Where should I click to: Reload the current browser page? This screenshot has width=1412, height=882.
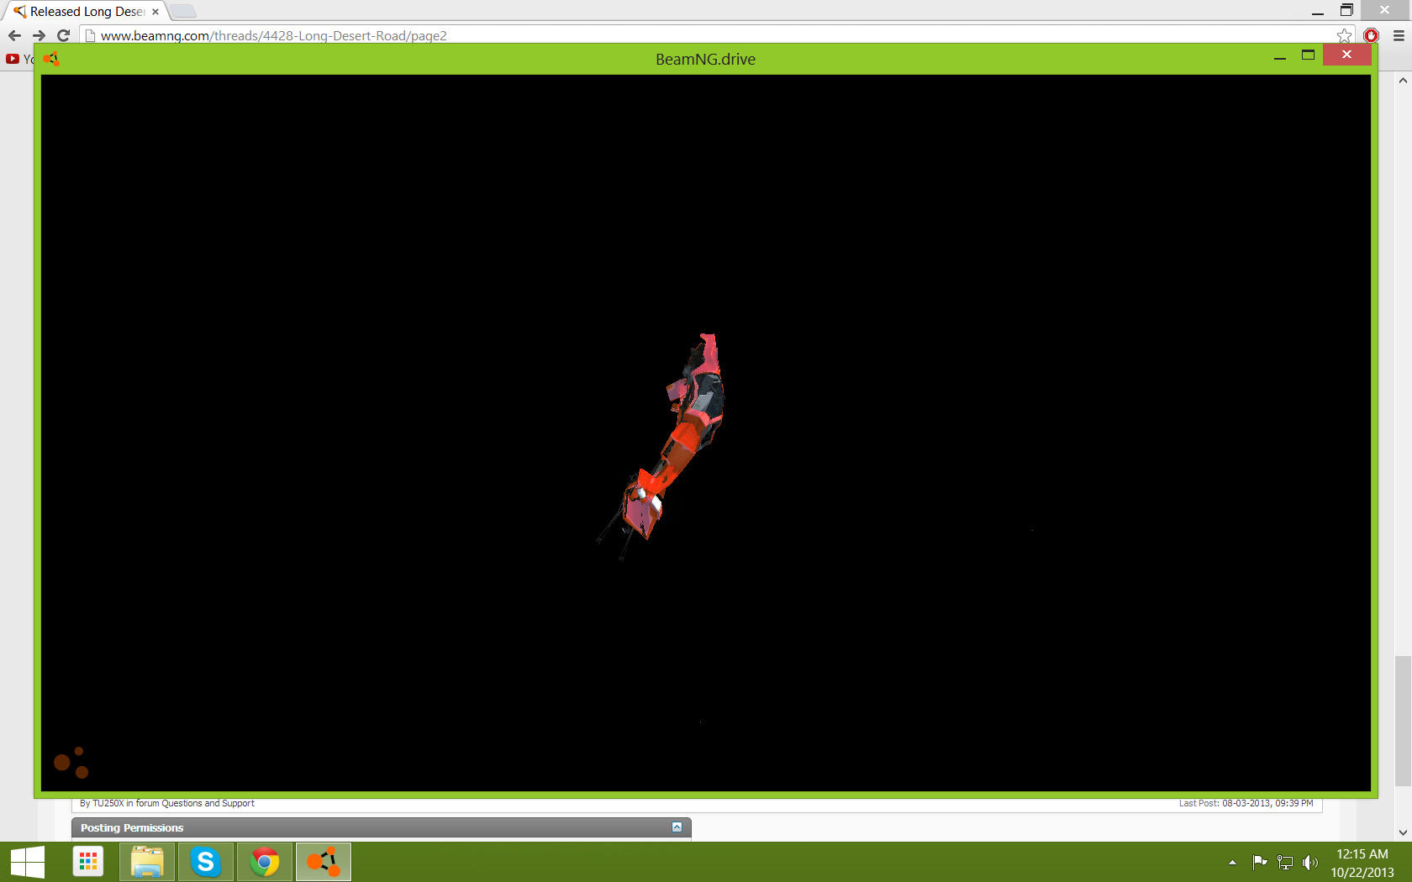(x=63, y=35)
